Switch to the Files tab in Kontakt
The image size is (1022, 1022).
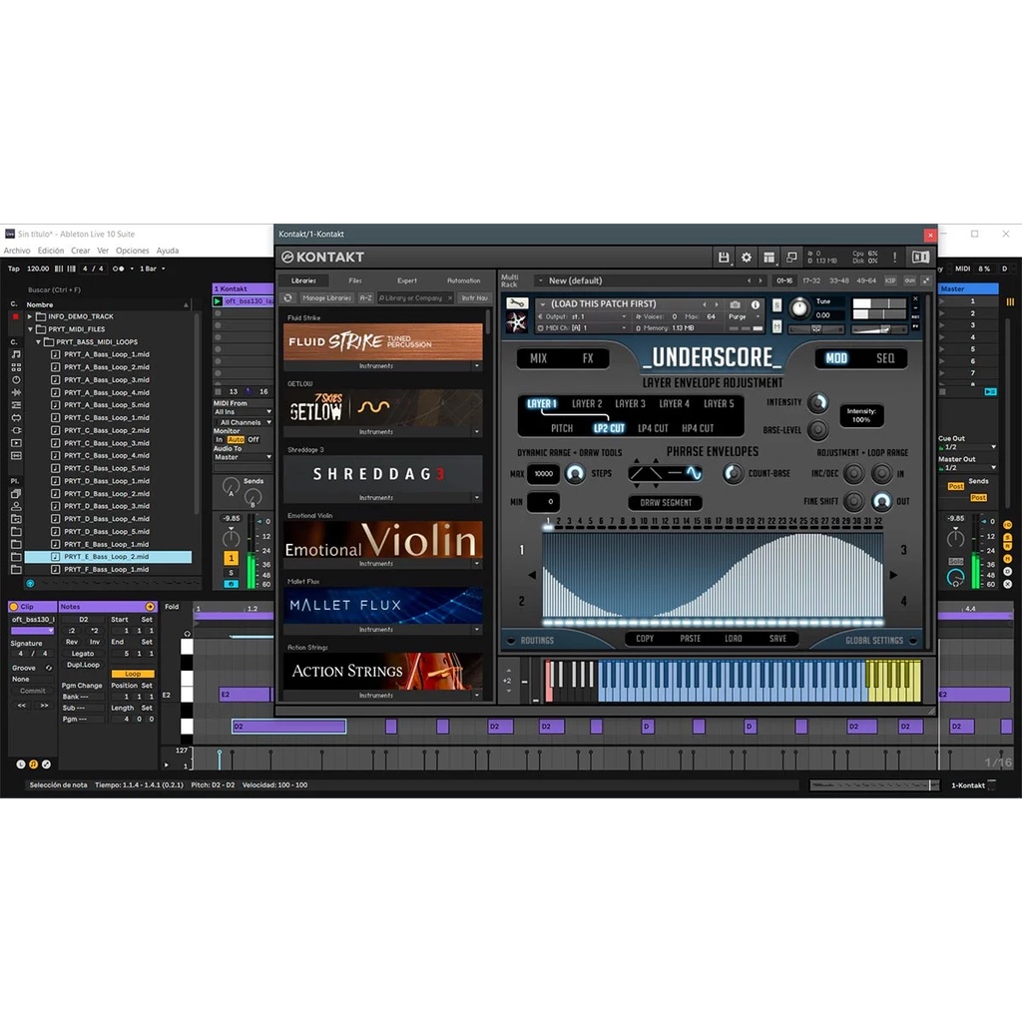click(355, 280)
